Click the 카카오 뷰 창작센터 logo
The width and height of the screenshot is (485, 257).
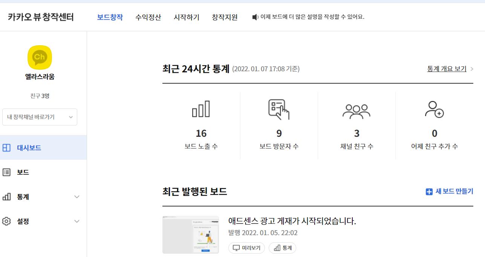[41, 17]
